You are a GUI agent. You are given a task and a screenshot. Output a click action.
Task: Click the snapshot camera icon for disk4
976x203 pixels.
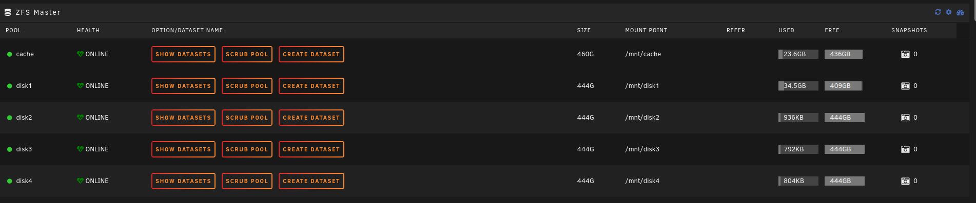click(x=905, y=181)
